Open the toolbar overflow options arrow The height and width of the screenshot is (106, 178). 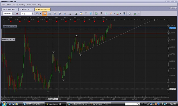tap(139, 14)
